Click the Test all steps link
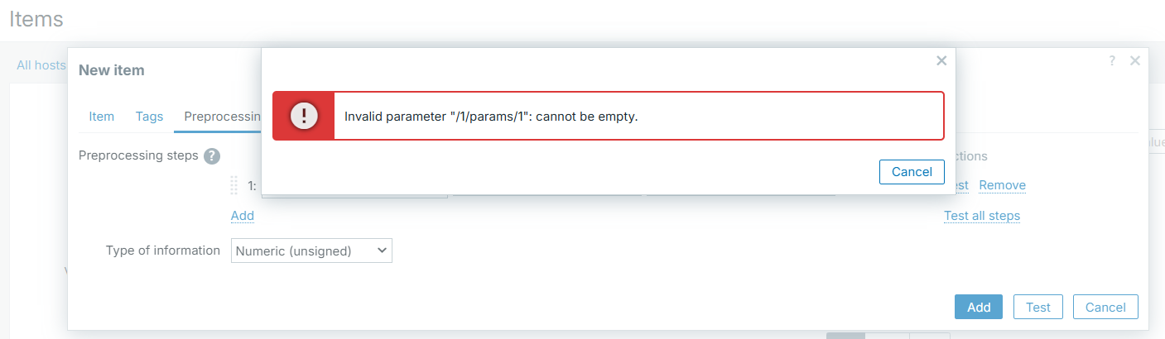This screenshot has width=1165, height=339. [982, 215]
